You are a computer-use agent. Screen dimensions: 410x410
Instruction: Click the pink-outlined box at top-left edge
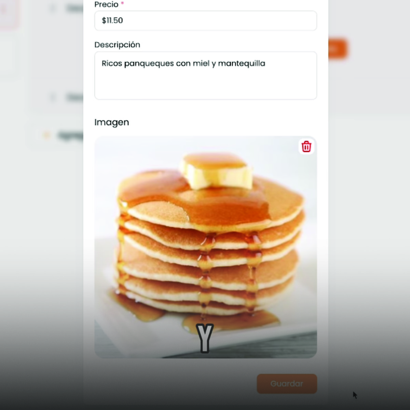click(7, 12)
